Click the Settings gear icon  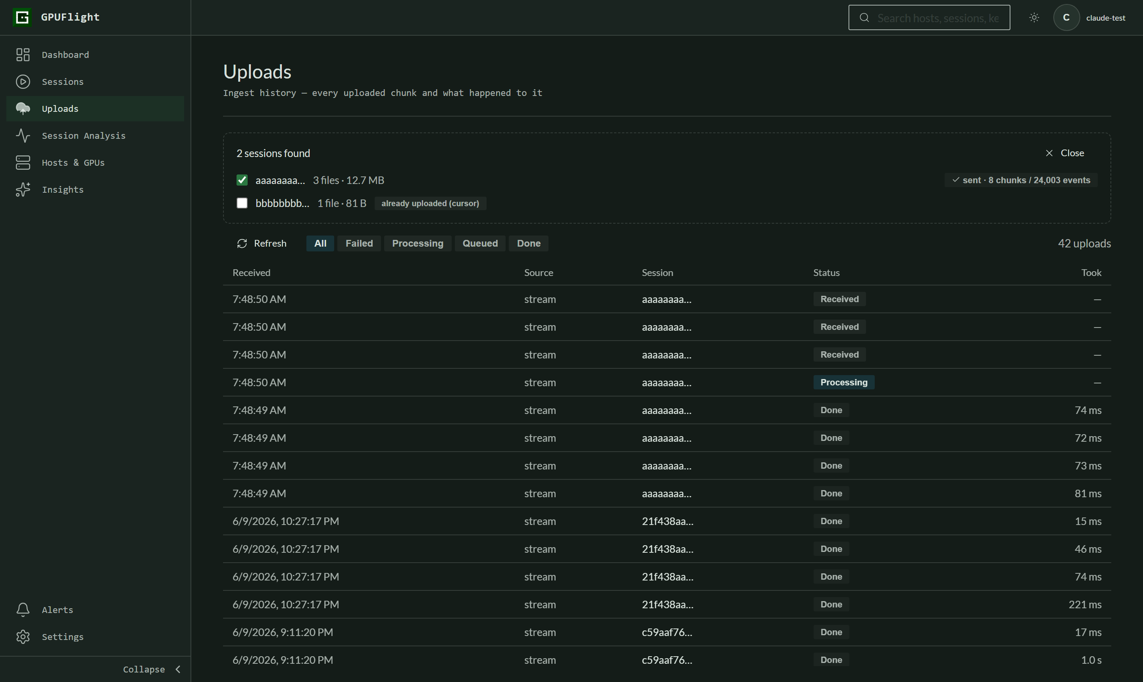click(x=23, y=637)
